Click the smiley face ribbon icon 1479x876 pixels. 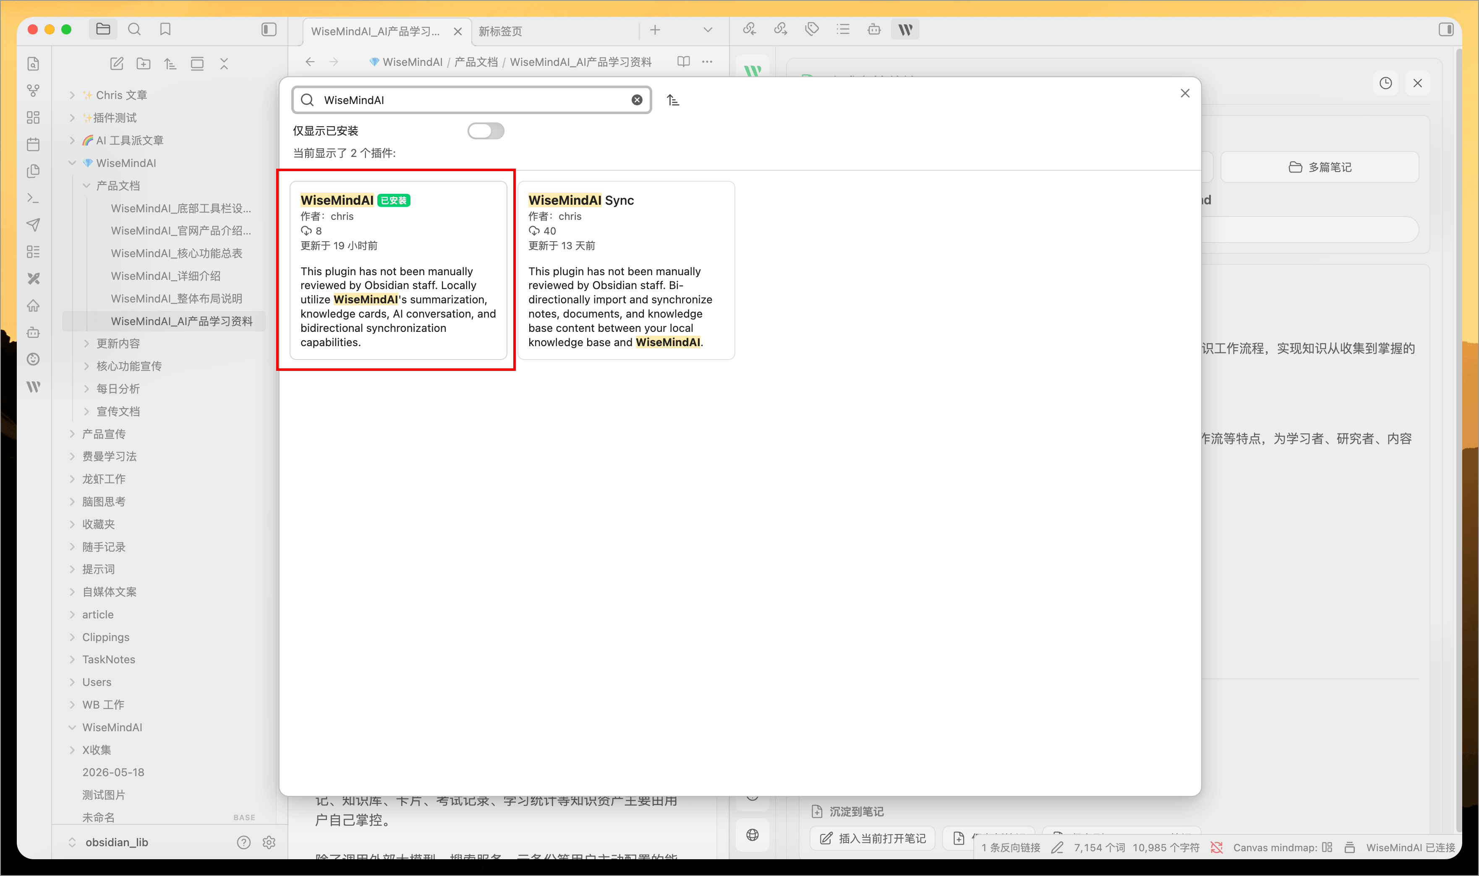point(34,360)
